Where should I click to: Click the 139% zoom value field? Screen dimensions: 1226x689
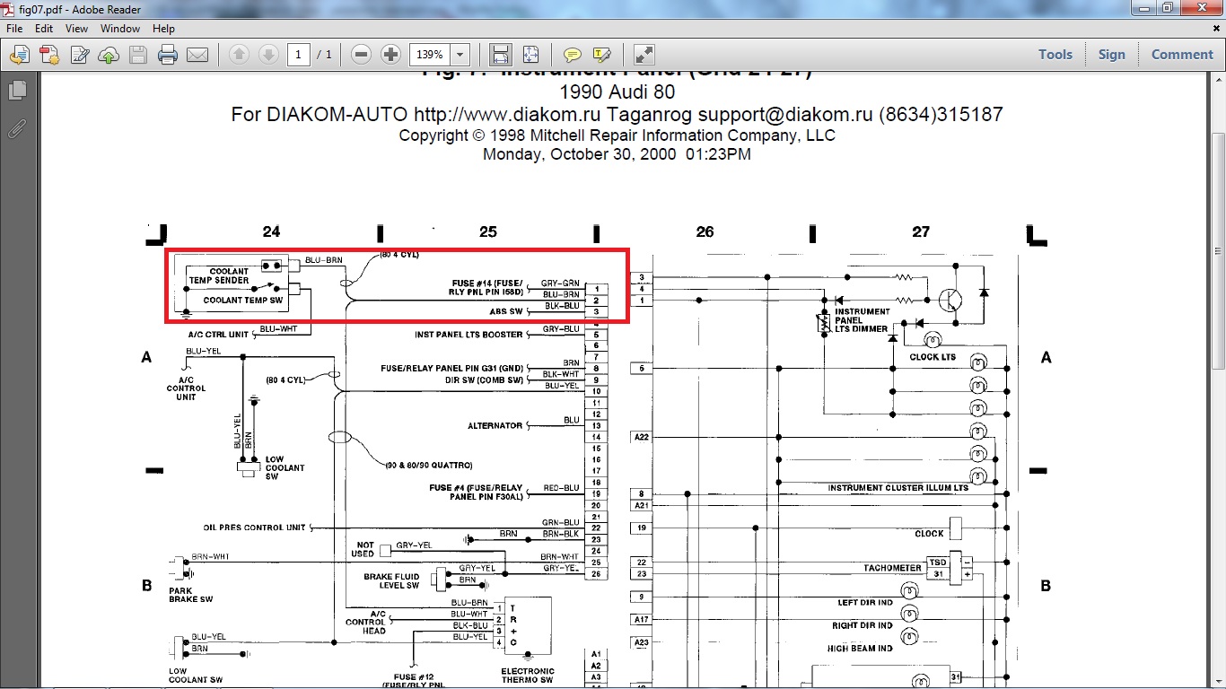point(429,55)
